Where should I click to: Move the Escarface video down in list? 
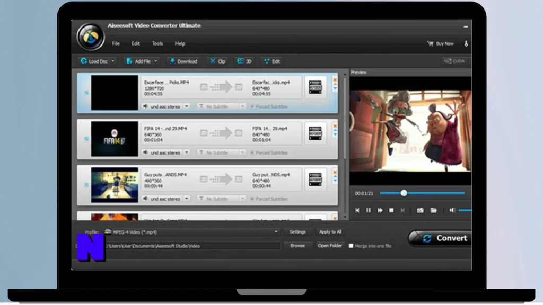[x=335, y=89]
